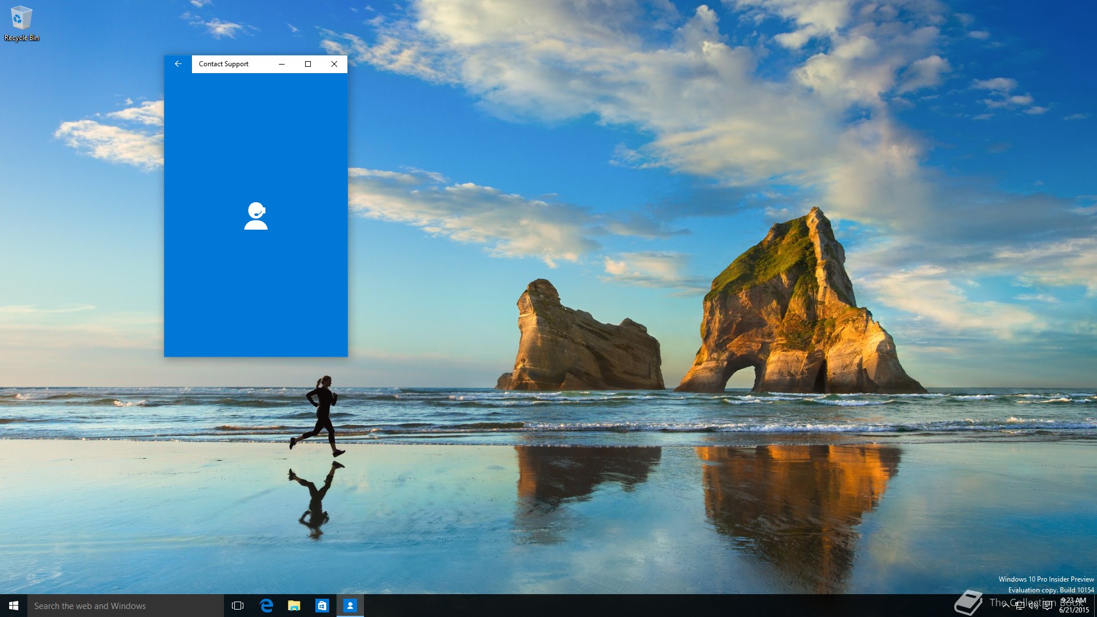Click the Search the web and Windows box
Viewport: 1097px width, 617px height.
tap(126, 606)
